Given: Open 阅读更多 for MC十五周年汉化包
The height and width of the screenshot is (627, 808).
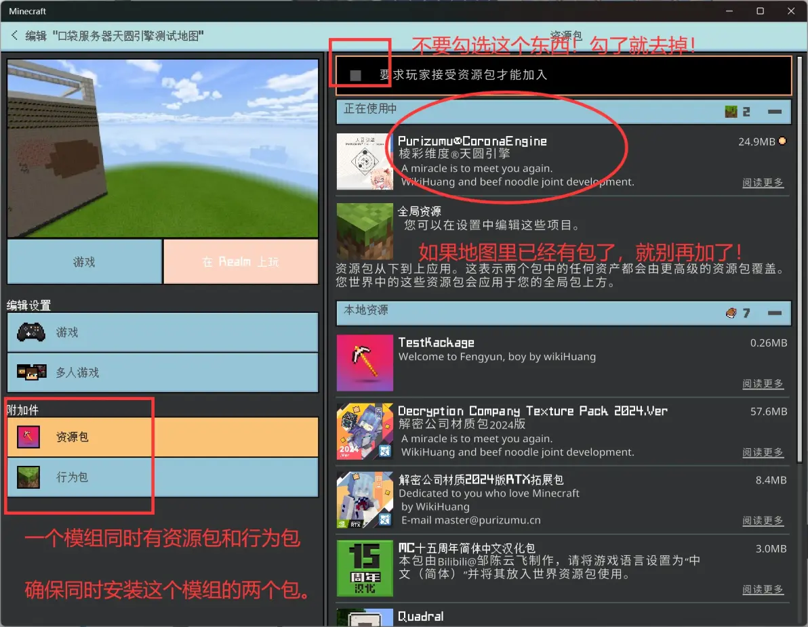Looking at the screenshot, I should pos(763,589).
